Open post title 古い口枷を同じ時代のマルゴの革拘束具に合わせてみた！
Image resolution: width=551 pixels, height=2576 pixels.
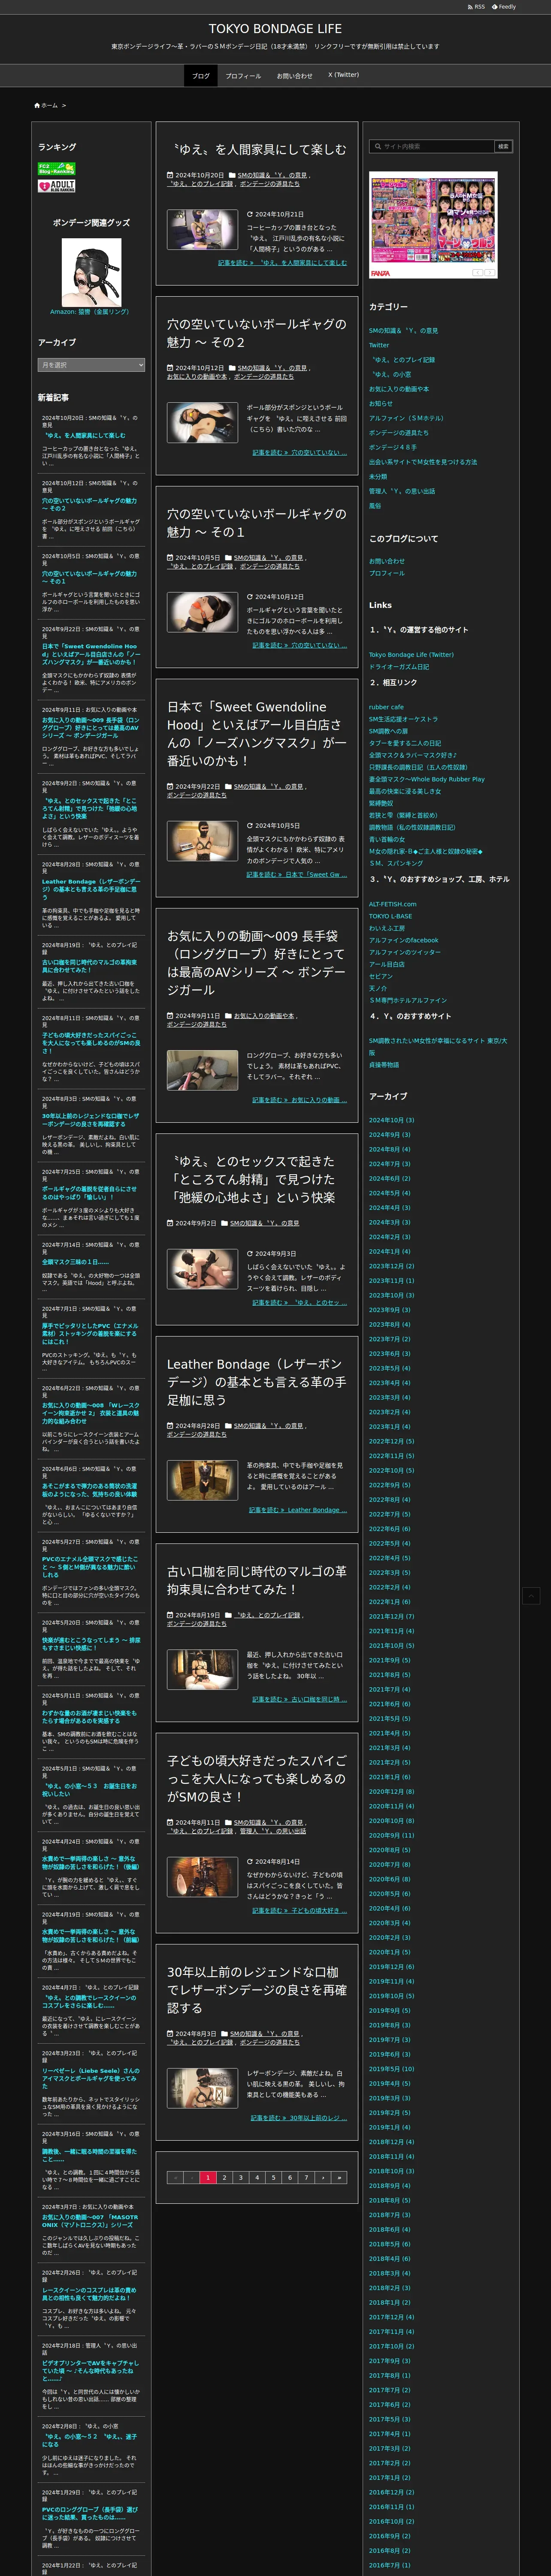click(257, 1580)
